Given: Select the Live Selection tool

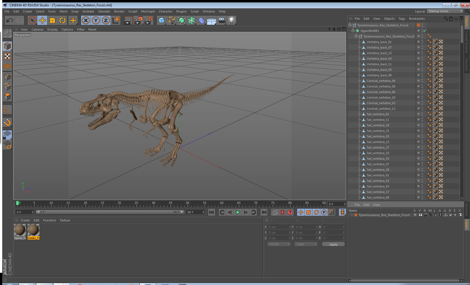Looking at the screenshot, I should (32, 20).
